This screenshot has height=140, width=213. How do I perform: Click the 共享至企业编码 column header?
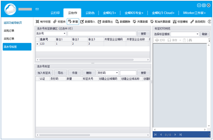[x=115, y=39]
